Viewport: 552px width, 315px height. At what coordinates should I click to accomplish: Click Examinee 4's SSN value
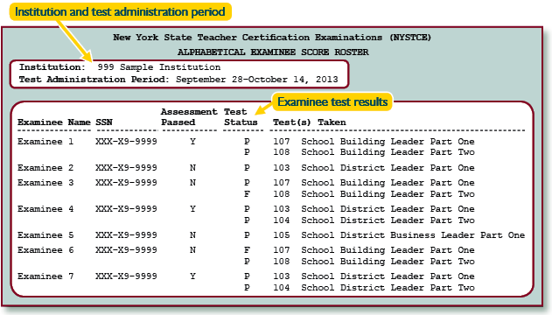tap(126, 209)
